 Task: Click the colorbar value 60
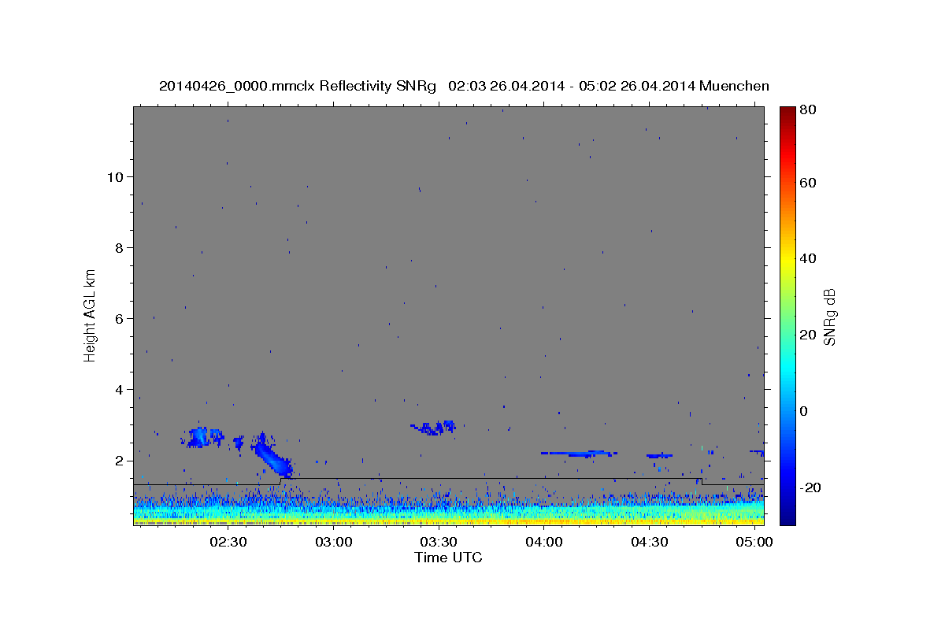point(806,183)
